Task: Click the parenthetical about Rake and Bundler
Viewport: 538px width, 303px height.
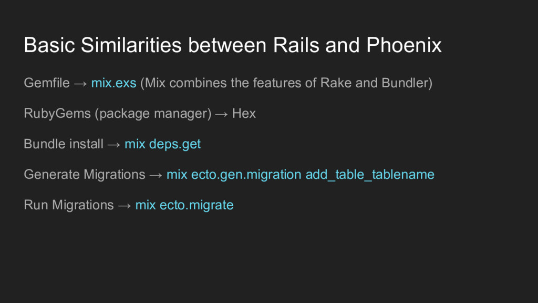Action: tap(286, 83)
